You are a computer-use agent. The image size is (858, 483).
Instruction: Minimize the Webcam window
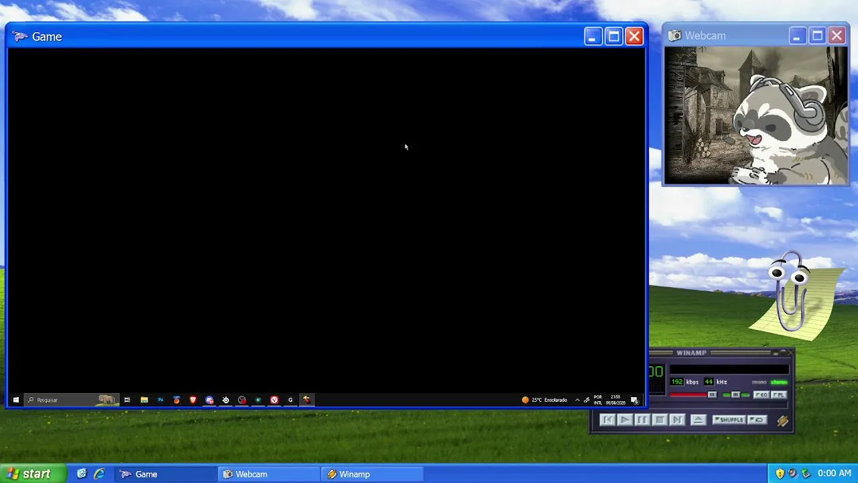click(797, 36)
